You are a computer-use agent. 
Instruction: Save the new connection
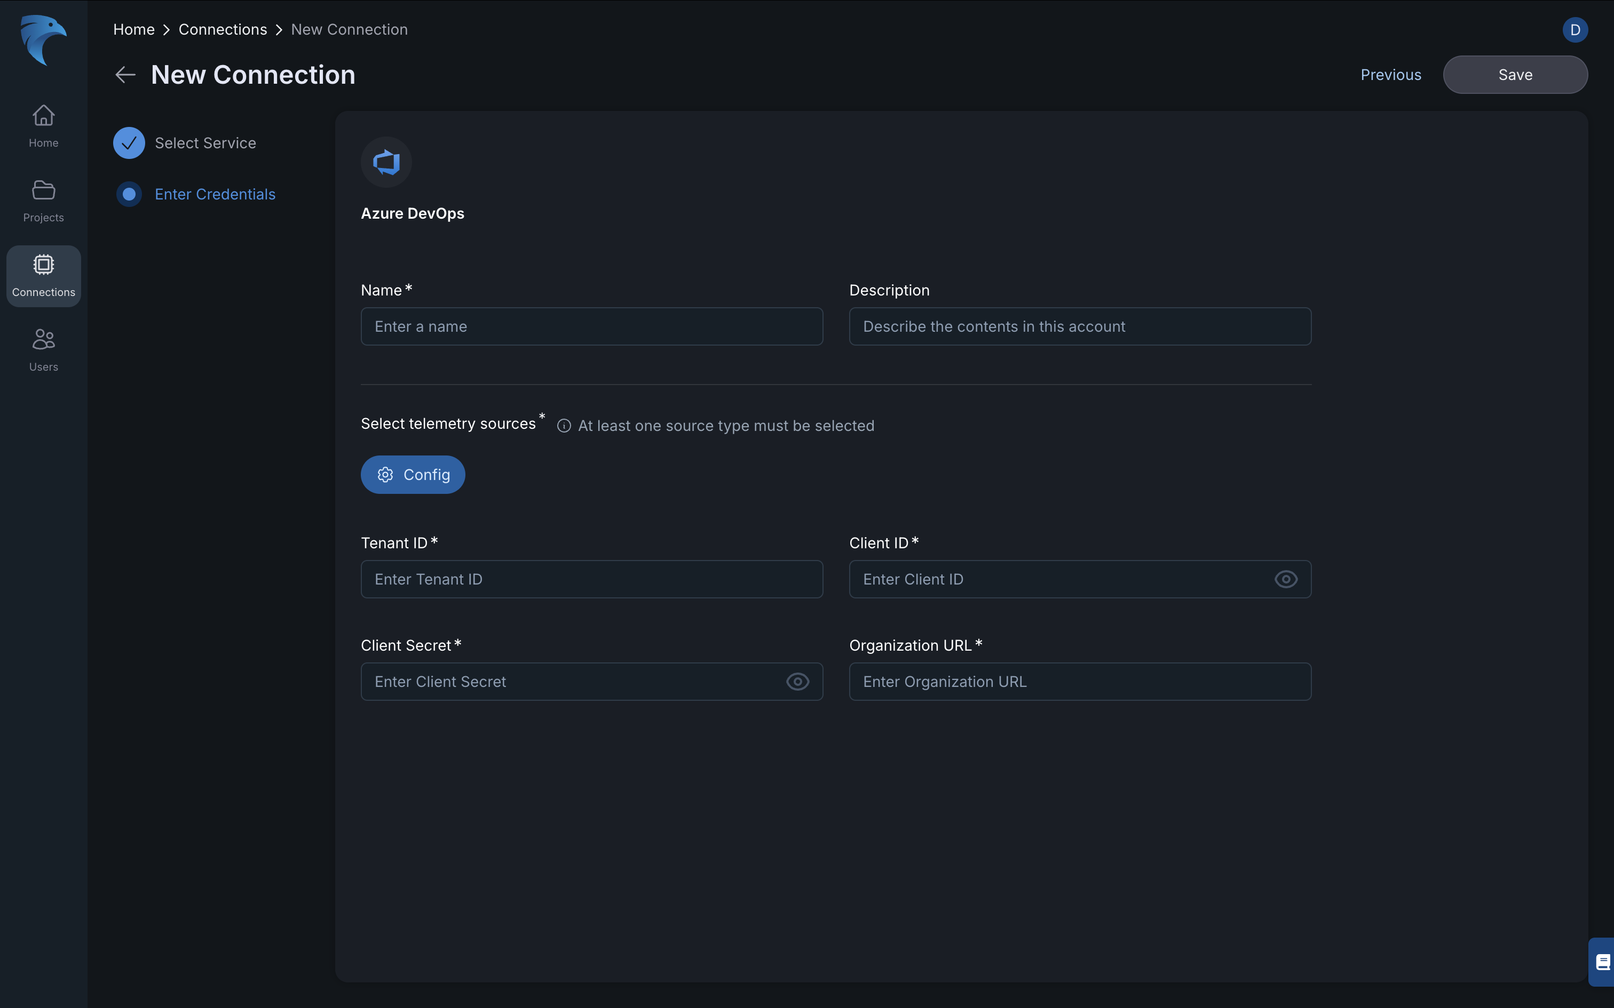point(1515,75)
